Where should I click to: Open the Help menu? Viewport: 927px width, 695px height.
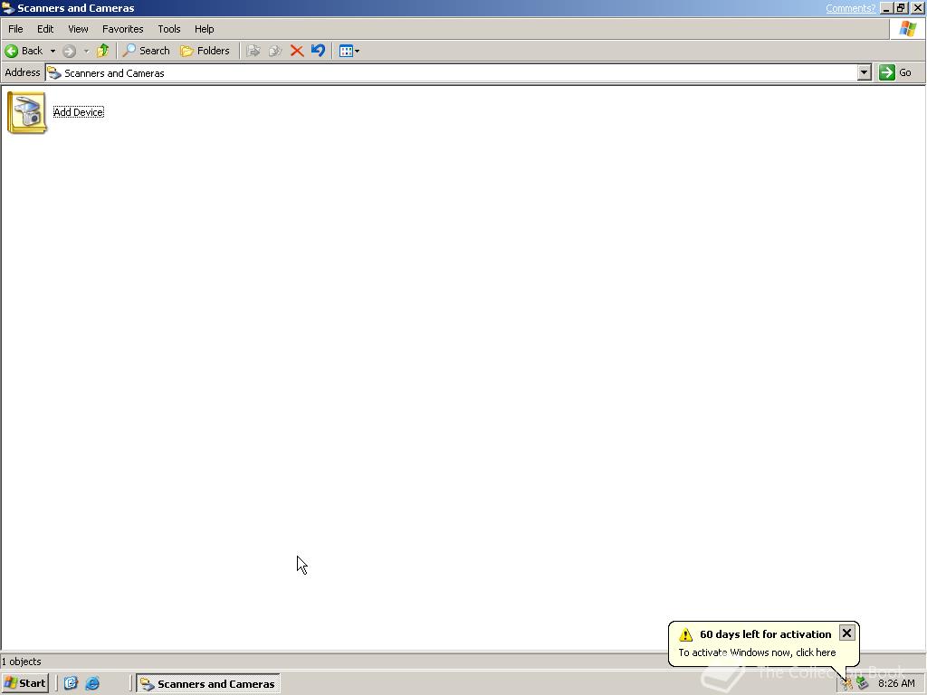point(204,29)
